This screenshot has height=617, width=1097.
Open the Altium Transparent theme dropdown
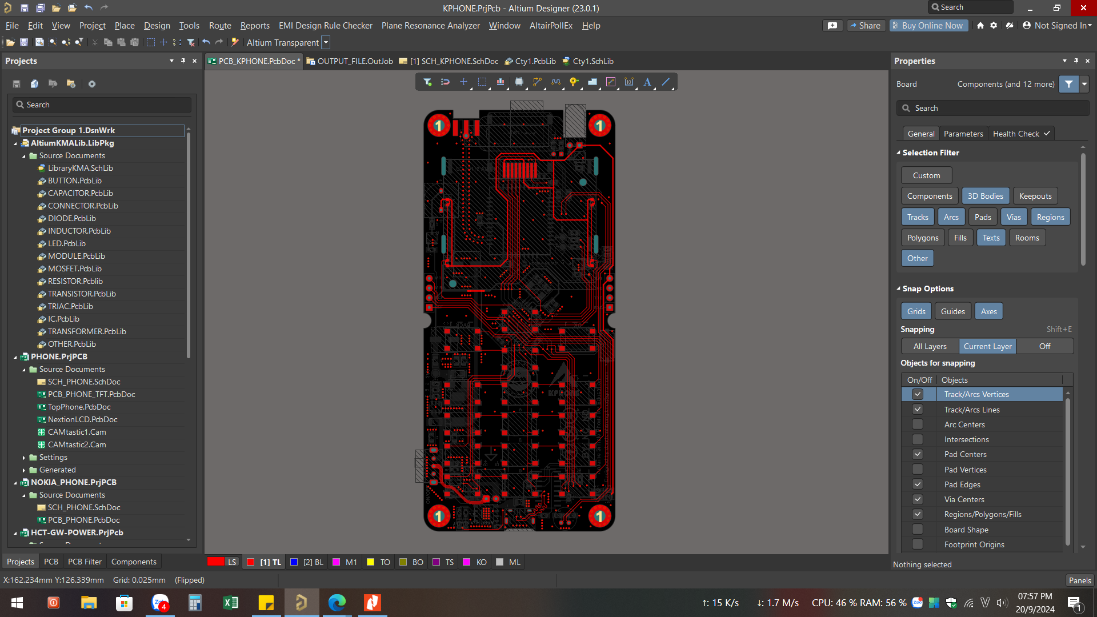tap(326, 42)
